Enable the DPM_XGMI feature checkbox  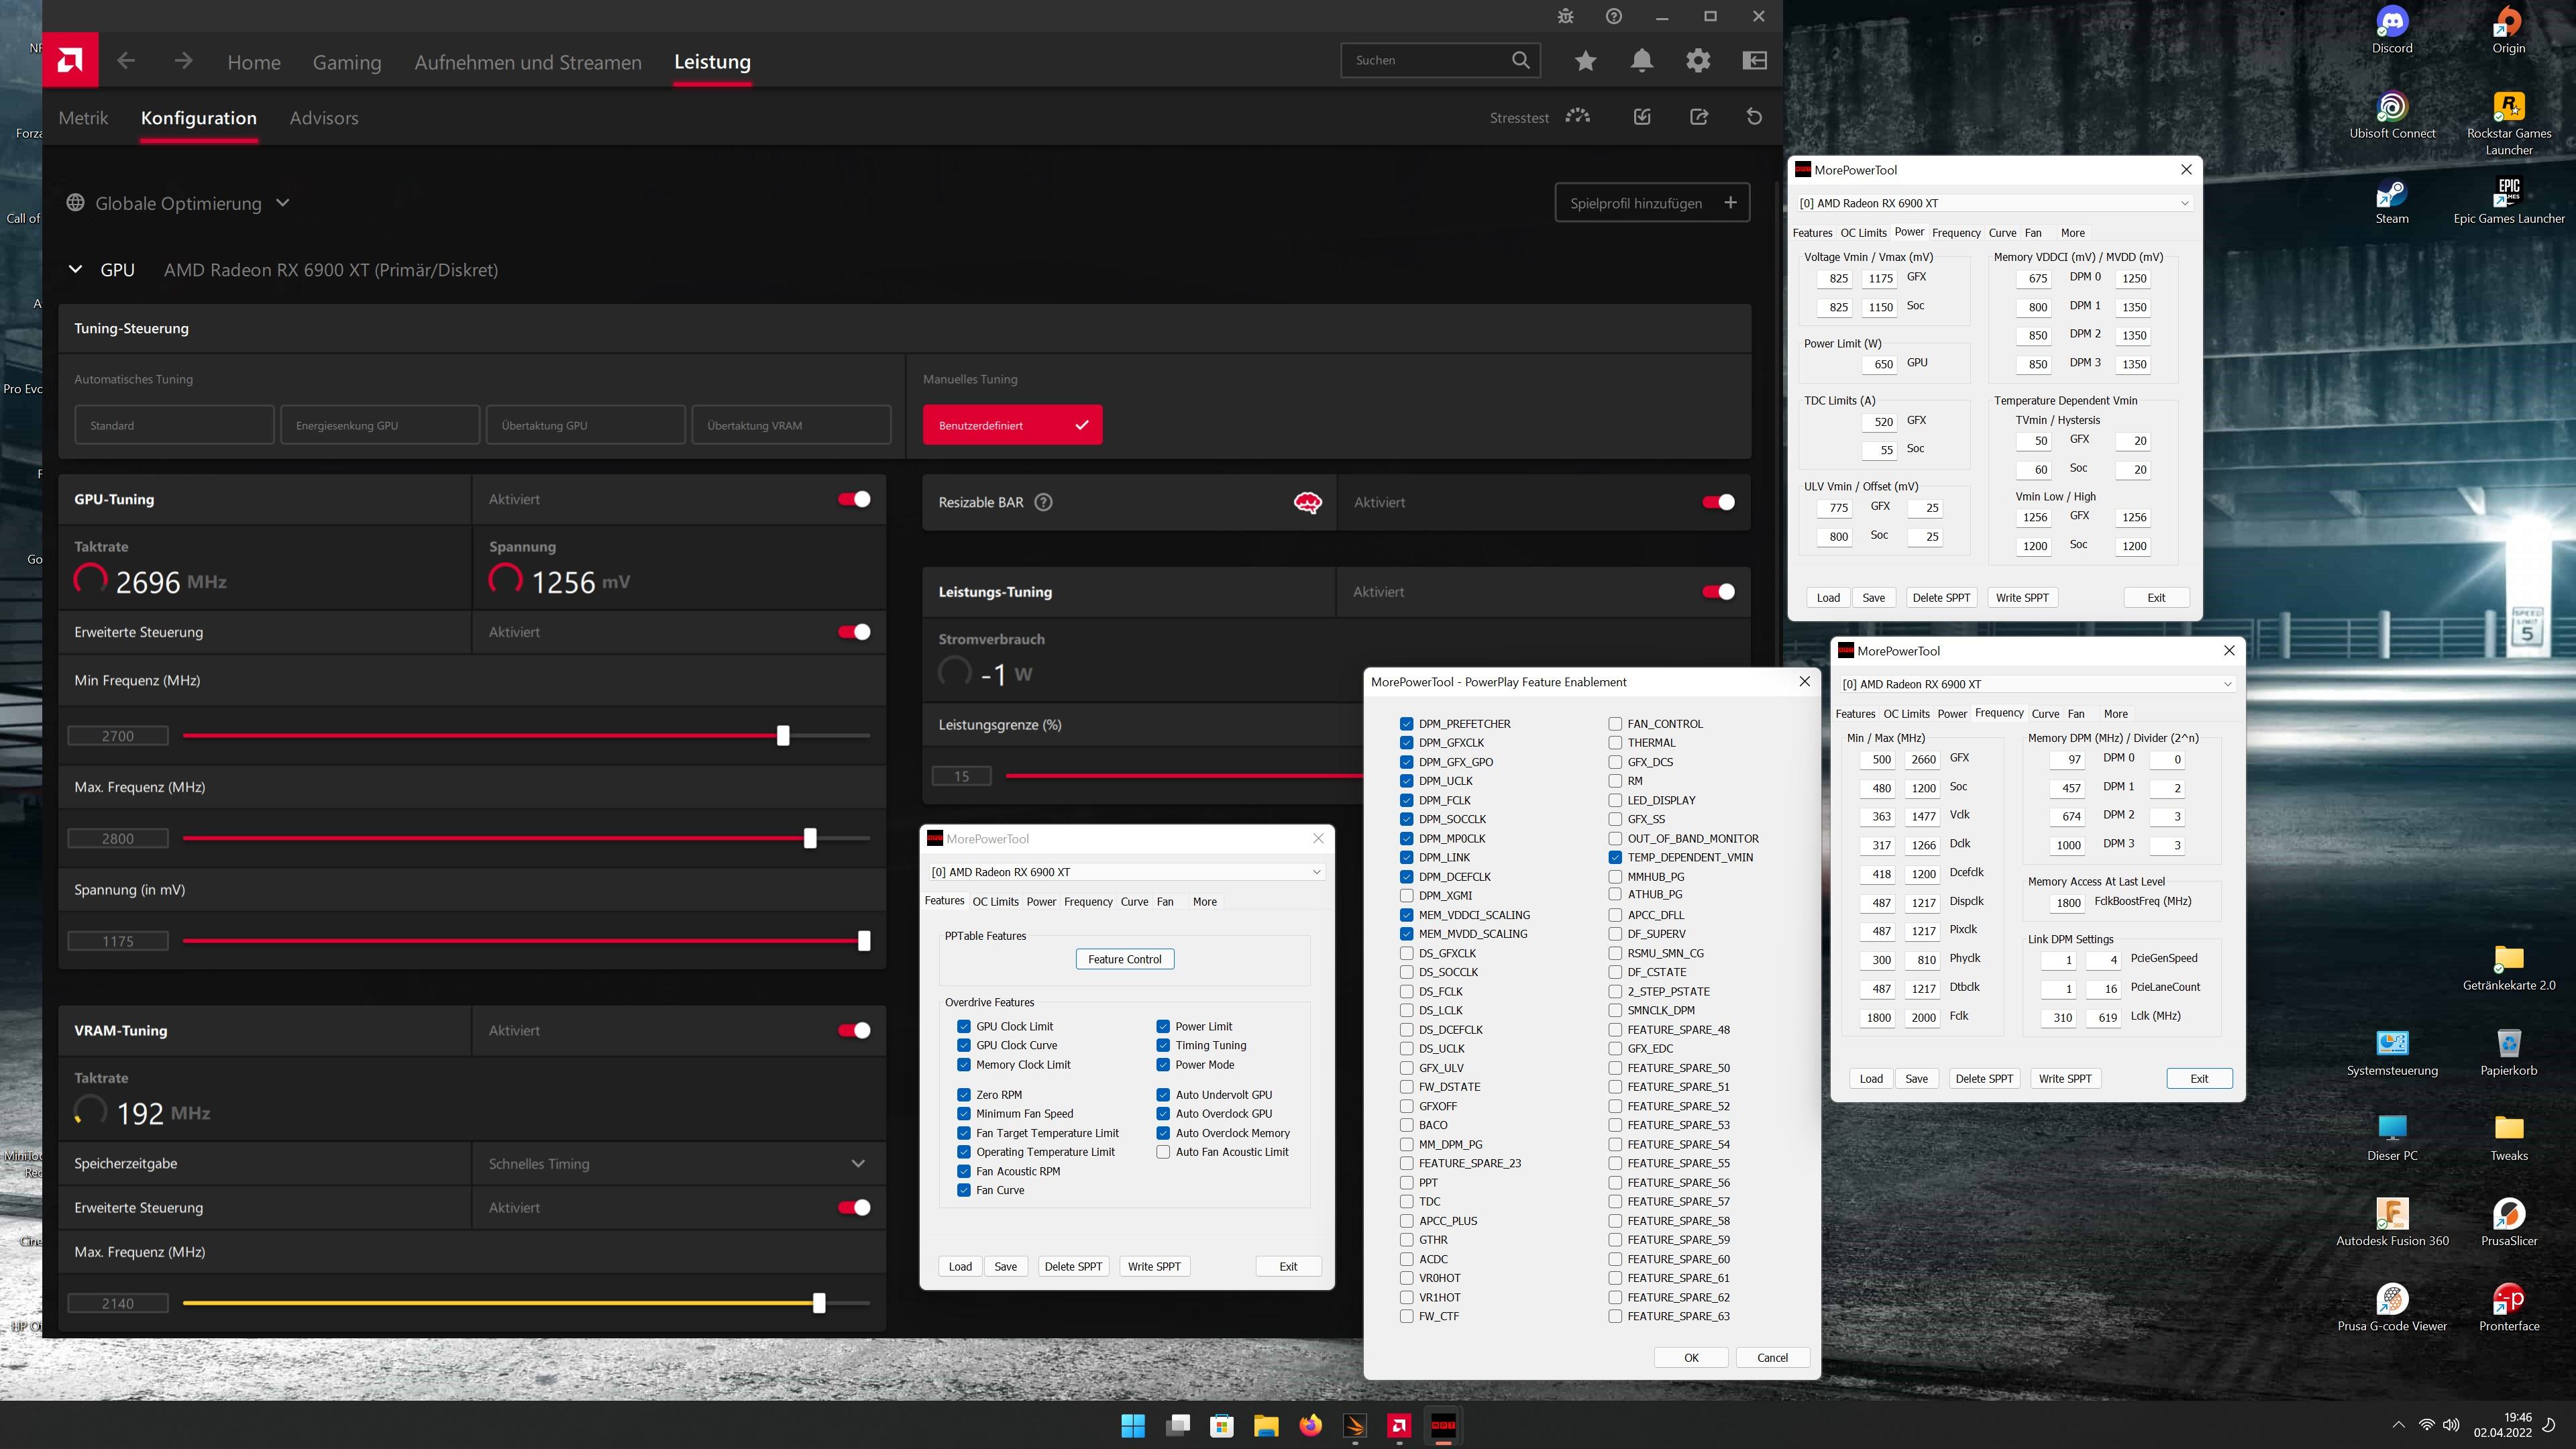point(1407,896)
